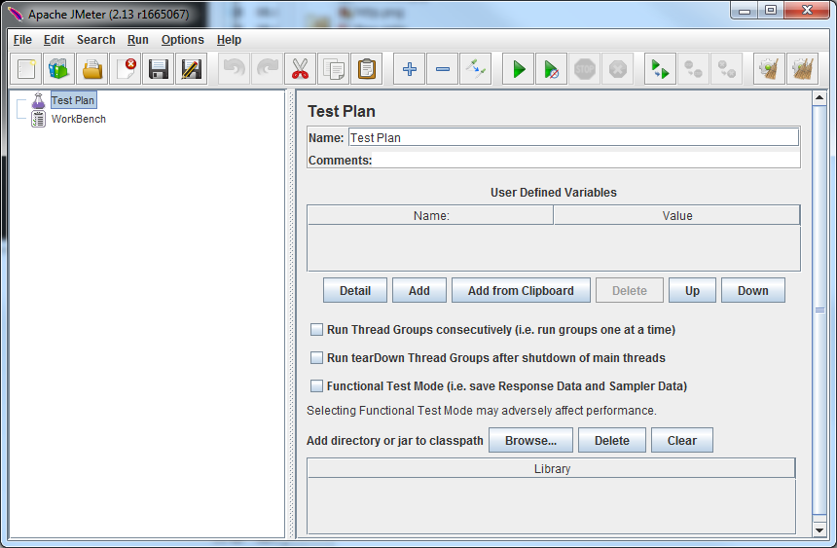This screenshot has width=837, height=548.
Task: Click the Clear classpath button
Action: 681,441
